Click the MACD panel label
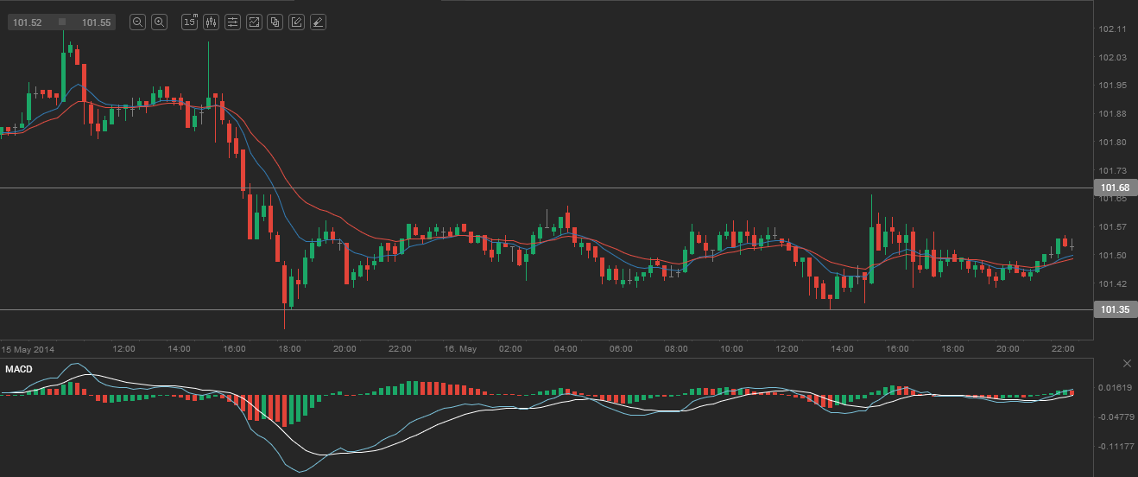1138x477 pixels. coord(19,370)
